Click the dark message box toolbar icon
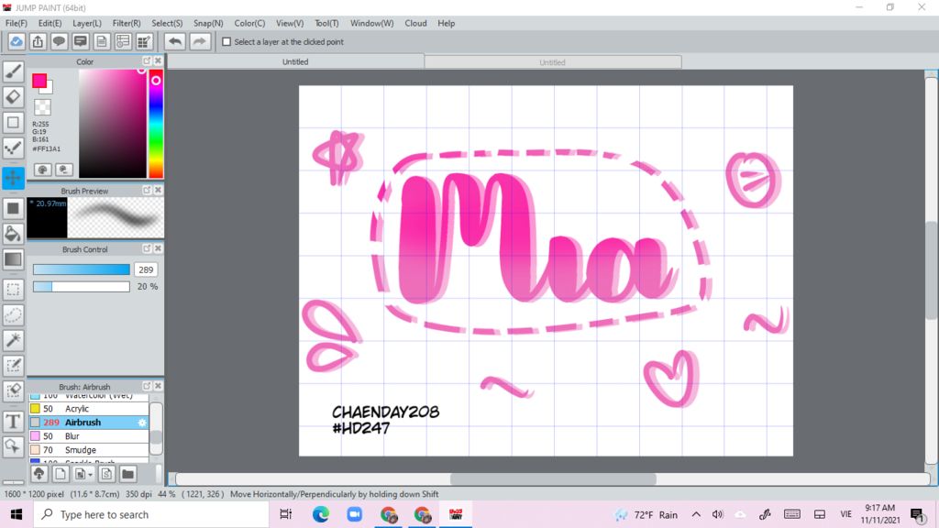The image size is (939, 528). [x=81, y=41]
